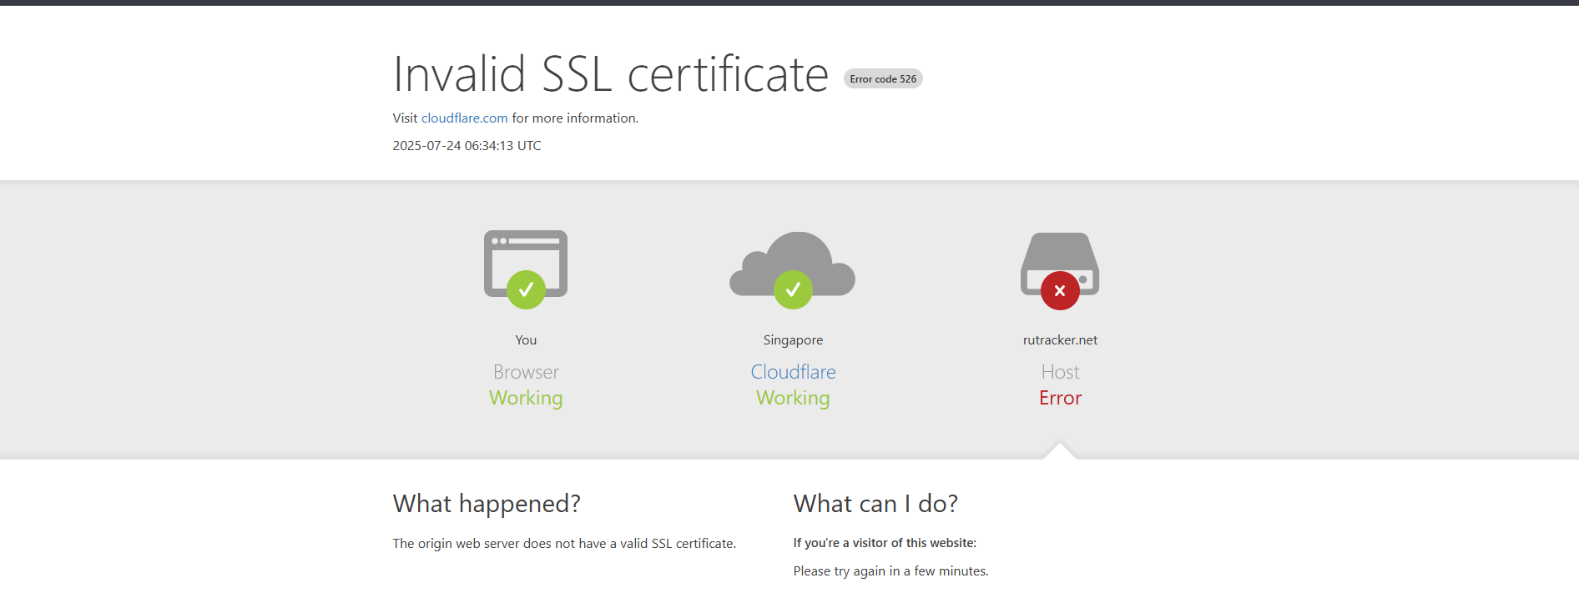Viewport: 1579px width, 603px height.
Task: Click the cloud icon with green check
Action: click(x=793, y=269)
